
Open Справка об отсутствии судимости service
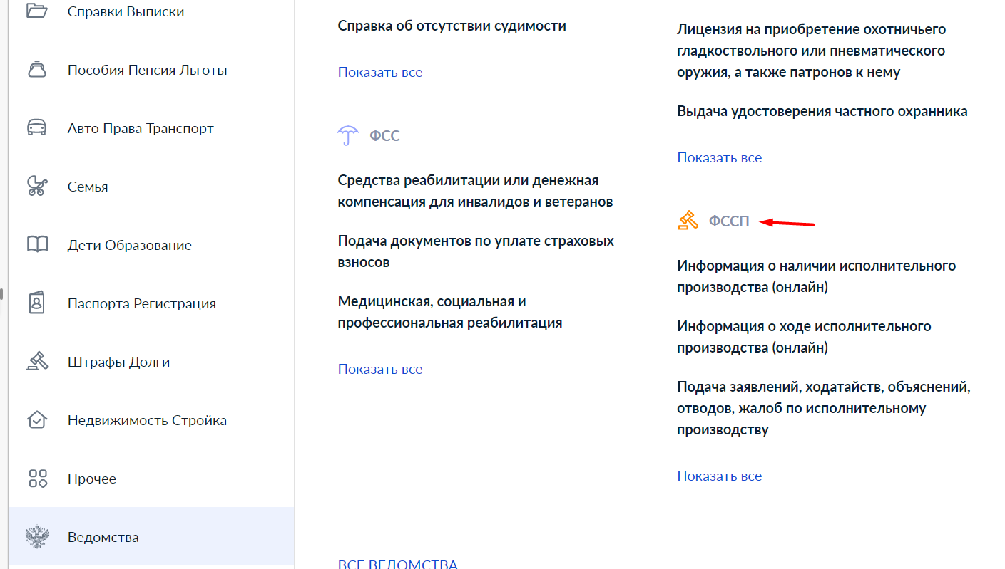(x=452, y=26)
